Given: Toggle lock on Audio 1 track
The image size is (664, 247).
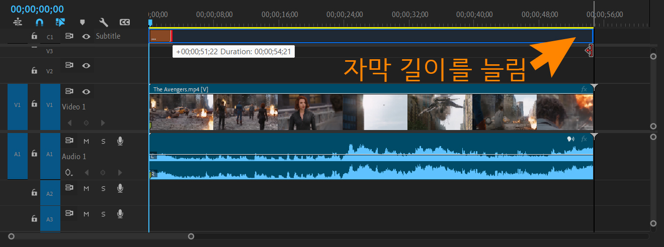Looking at the screenshot, I should (34, 154).
